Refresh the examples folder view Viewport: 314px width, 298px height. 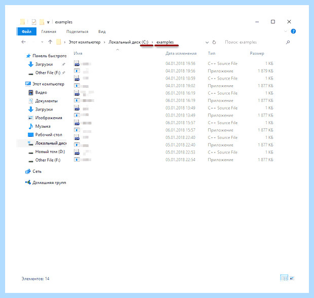(x=214, y=42)
